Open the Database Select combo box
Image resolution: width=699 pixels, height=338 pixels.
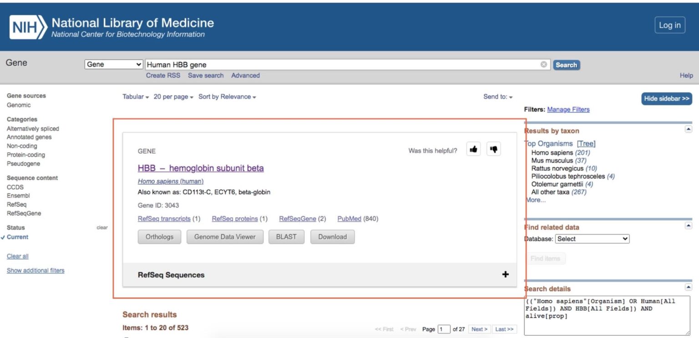592,239
